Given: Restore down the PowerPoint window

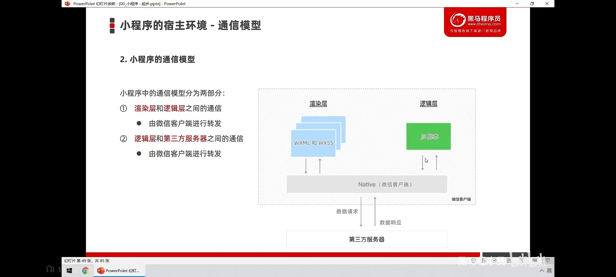Looking at the screenshot, I should point(532,4).
